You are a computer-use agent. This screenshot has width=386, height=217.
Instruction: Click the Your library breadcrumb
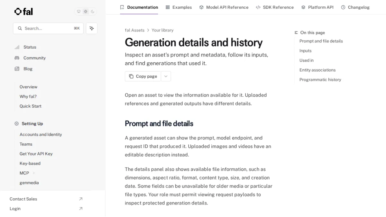162,30
